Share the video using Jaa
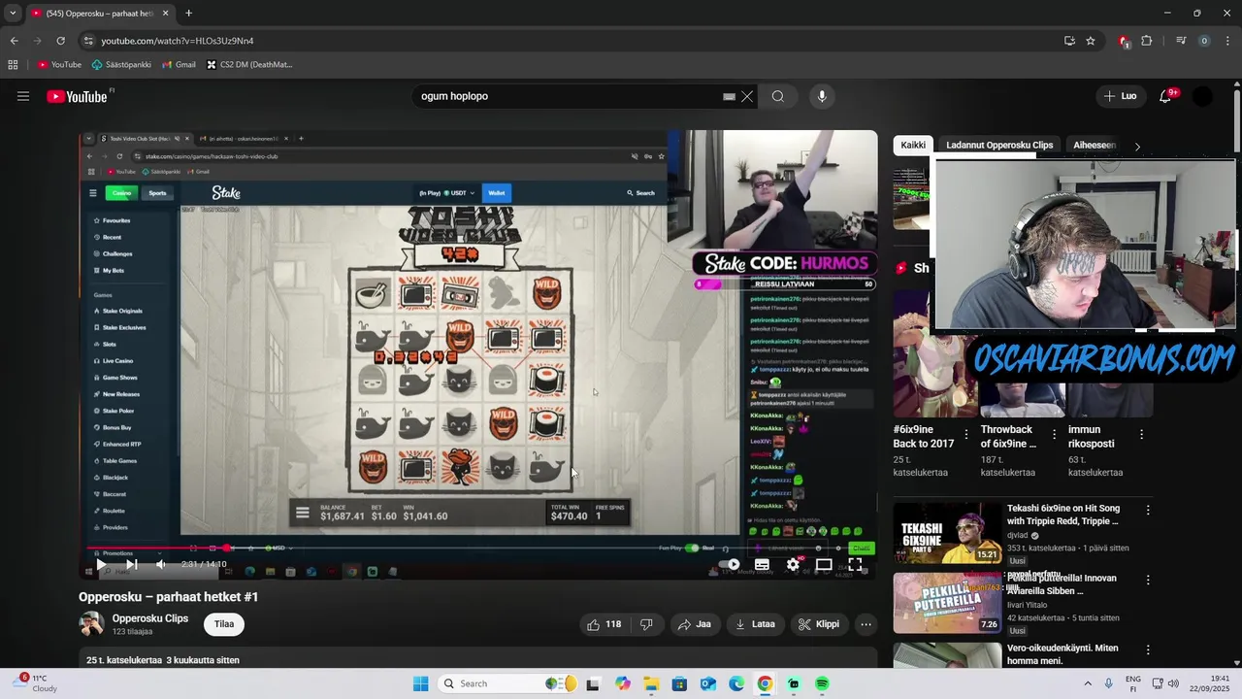Screen dimensions: 1242x699 (695, 624)
